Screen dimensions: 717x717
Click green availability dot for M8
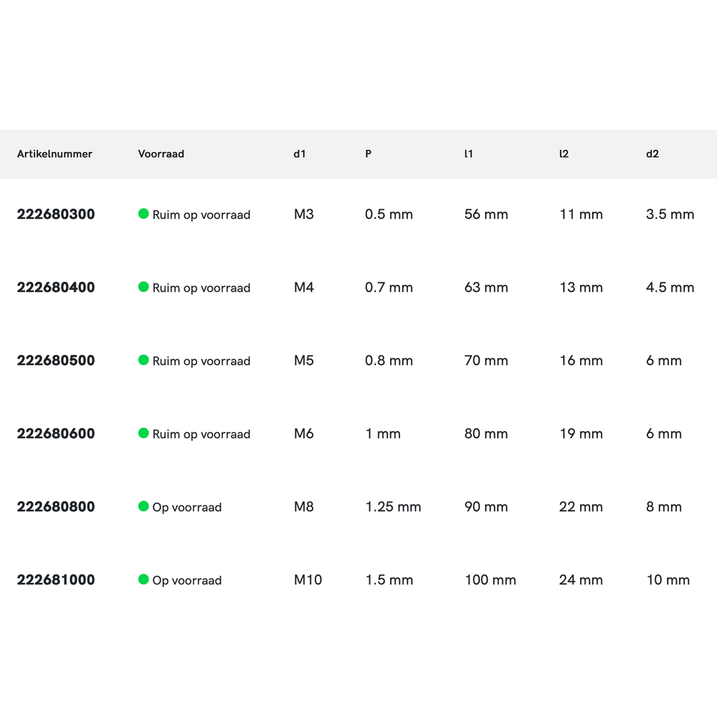pyautogui.click(x=143, y=506)
